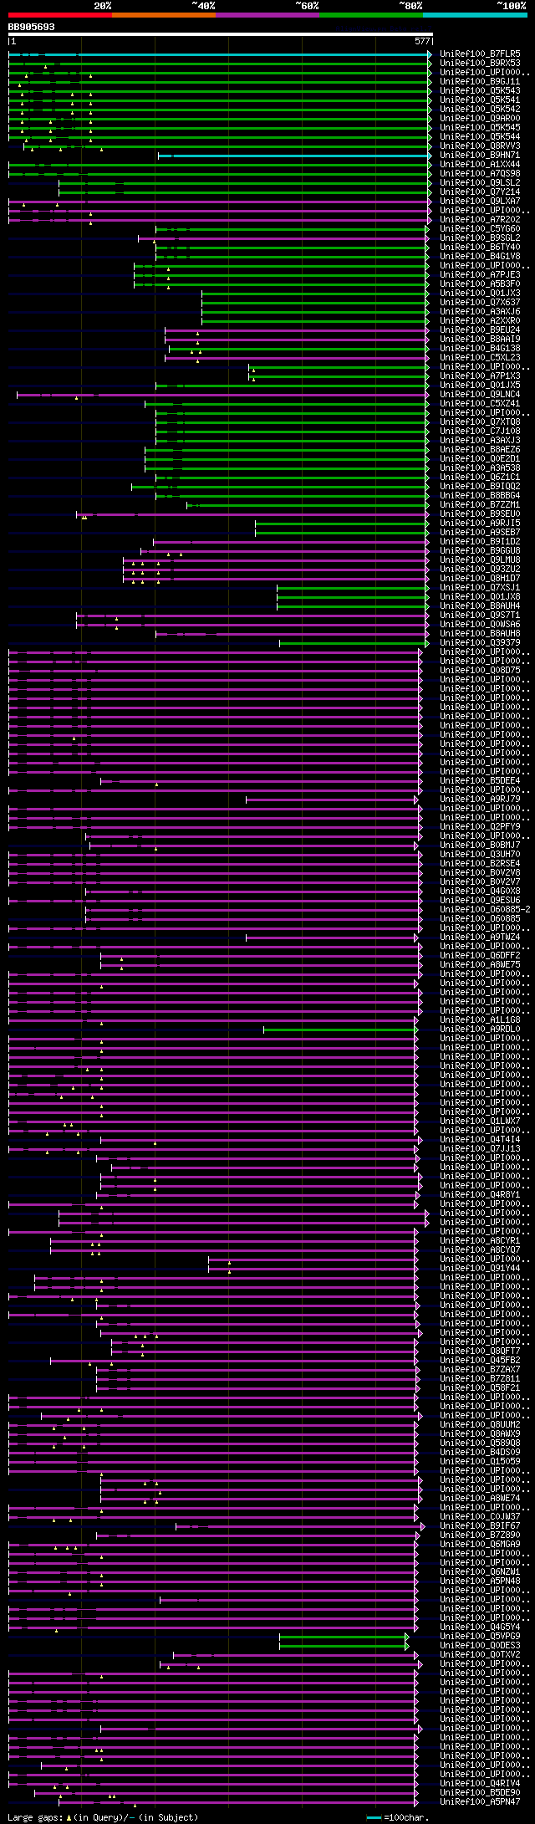Click hit label UniRef100_B9IF67
This screenshot has width=535, height=1824.
[x=480, y=1525]
